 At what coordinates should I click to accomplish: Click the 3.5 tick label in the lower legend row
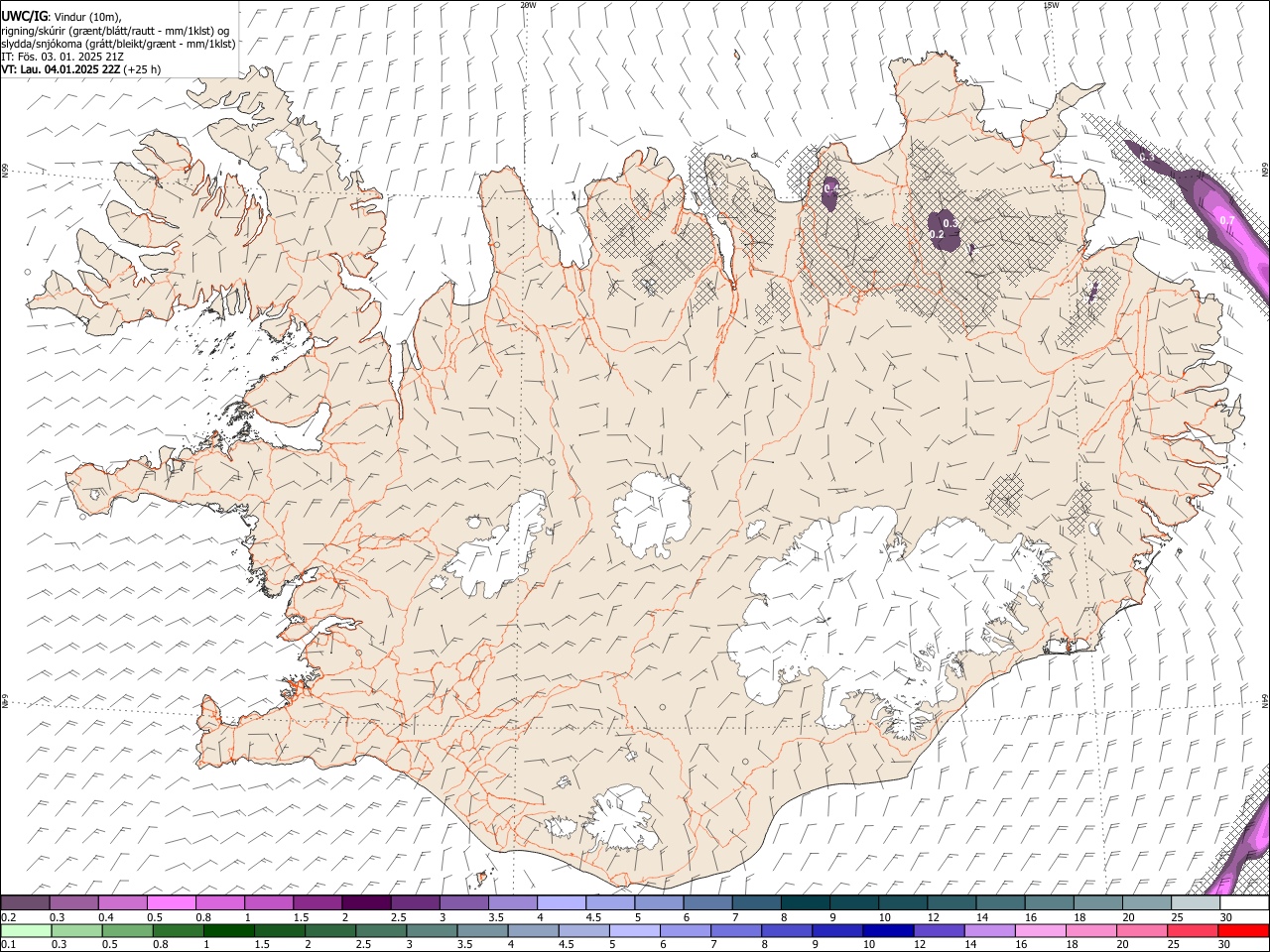(464, 944)
